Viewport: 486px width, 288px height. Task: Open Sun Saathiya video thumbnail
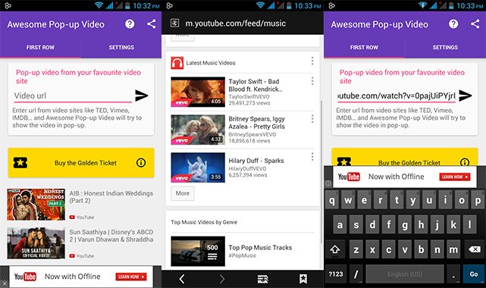click(x=36, y=243)
